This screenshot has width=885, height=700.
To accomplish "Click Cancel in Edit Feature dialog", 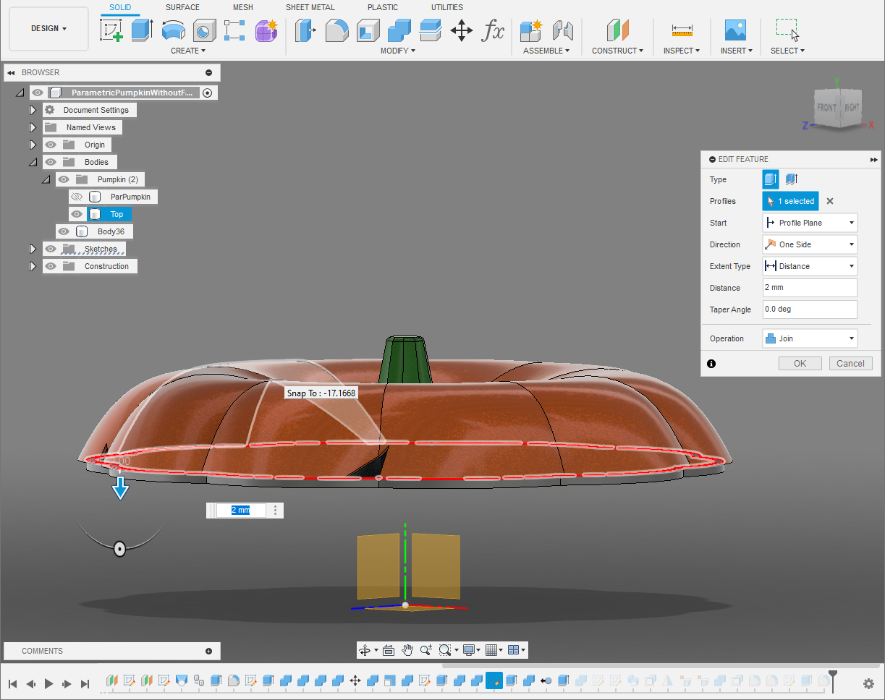I will 850,363.
